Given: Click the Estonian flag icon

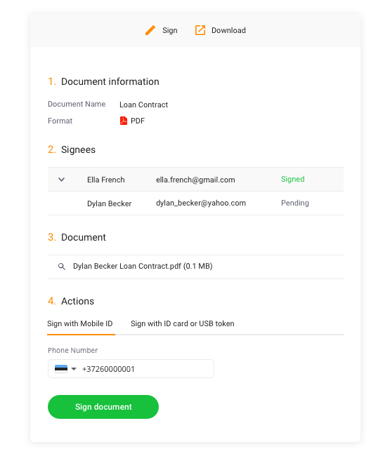Looking at the screenshot, I should coord(61,369).
